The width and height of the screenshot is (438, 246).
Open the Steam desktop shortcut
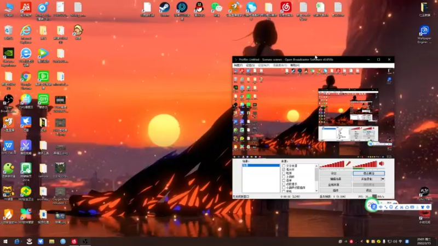pos(165,9)
